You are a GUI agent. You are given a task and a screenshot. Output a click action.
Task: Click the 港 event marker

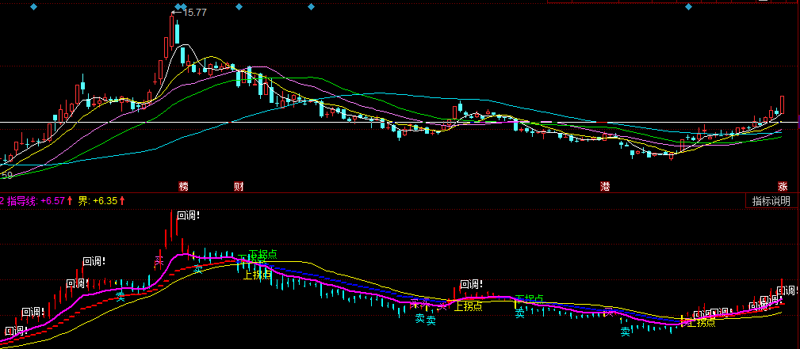[605, 187]
